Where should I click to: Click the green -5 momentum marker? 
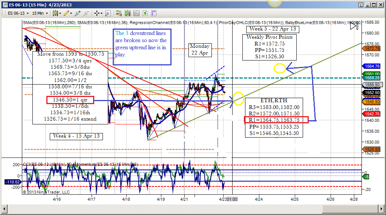[x=366, y=177]
